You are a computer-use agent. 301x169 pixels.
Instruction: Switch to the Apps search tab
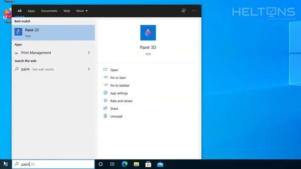click(x=31, y=11)
